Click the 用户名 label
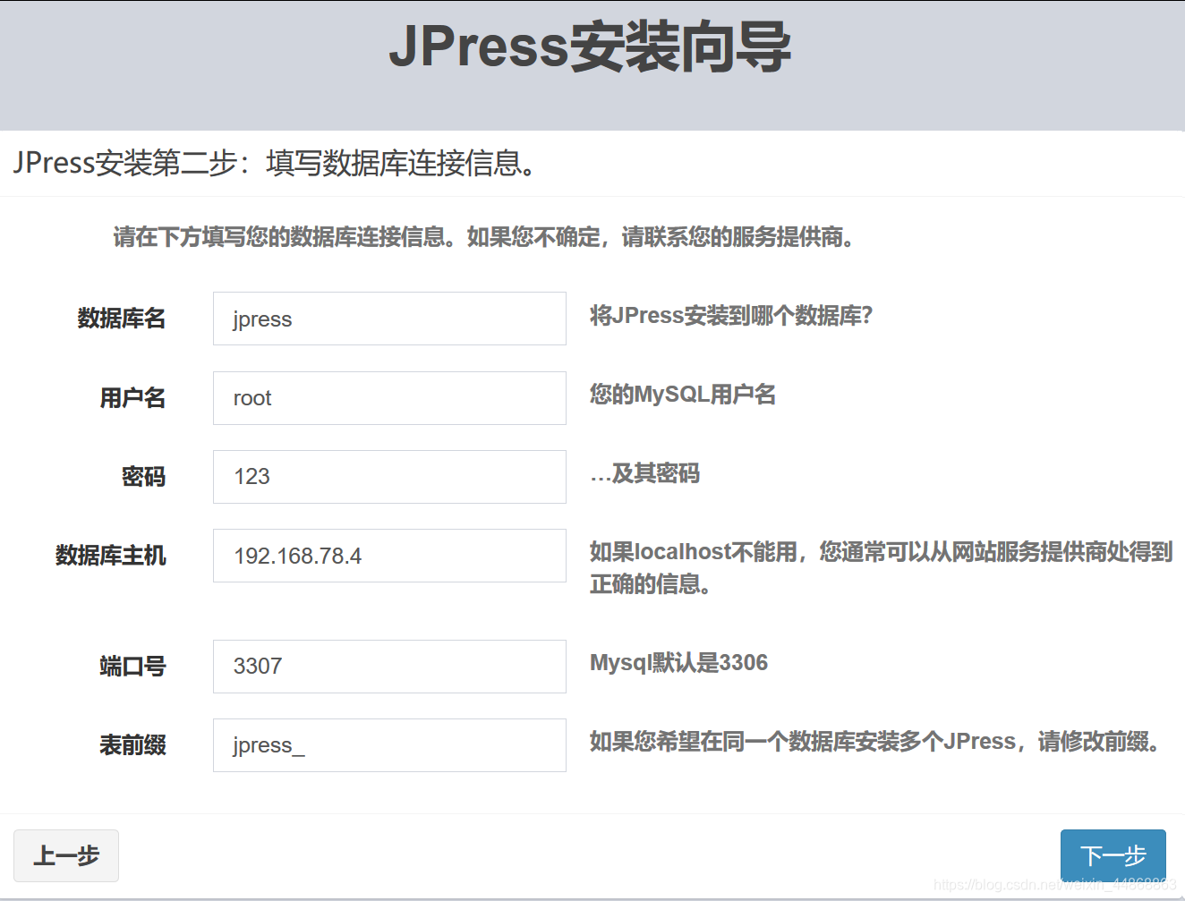The width and height of the screenshot is (1185, 901). [132, 398]
